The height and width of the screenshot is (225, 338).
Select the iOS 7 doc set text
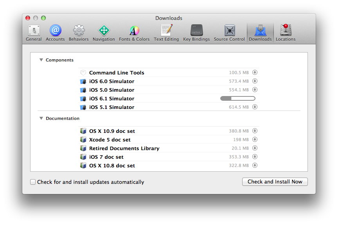(x=106, y=157)
